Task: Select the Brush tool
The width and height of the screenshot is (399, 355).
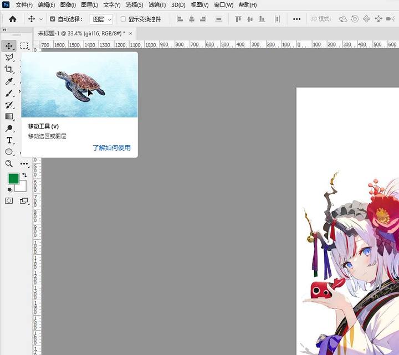Action: tap(9, 94)
